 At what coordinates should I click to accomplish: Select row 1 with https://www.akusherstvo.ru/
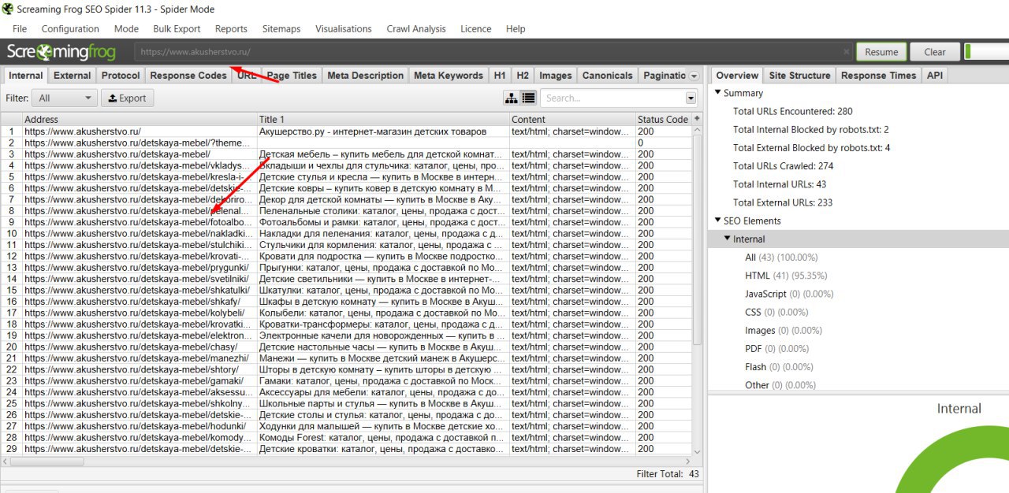346,132
